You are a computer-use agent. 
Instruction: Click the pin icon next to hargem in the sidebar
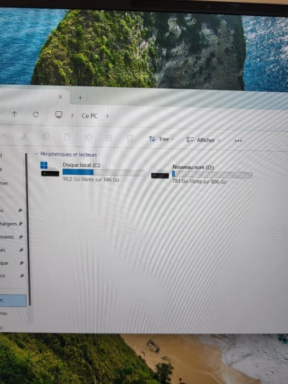[x=21, y=224]
